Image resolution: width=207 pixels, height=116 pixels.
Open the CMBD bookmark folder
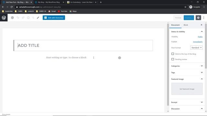(x=19, y=11)
